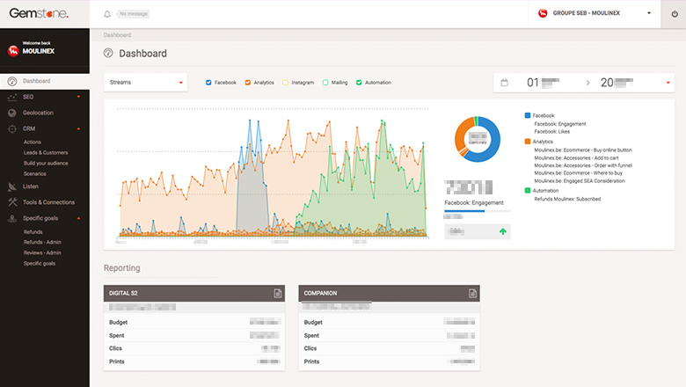Click the notification bell icon
This screenshot has height=387, width=686.
point(107,14)
